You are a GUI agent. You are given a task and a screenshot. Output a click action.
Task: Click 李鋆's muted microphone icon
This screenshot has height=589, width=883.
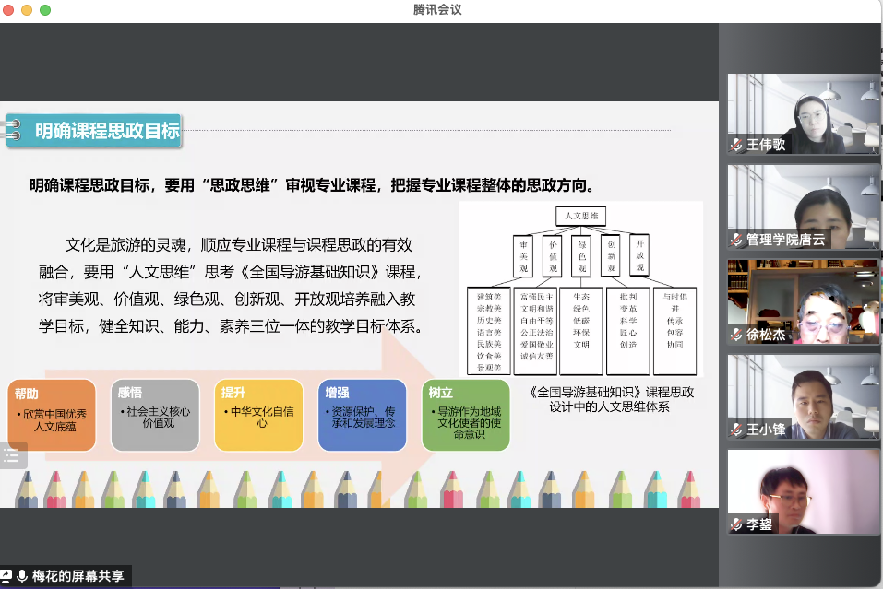(x=736, y=524)
